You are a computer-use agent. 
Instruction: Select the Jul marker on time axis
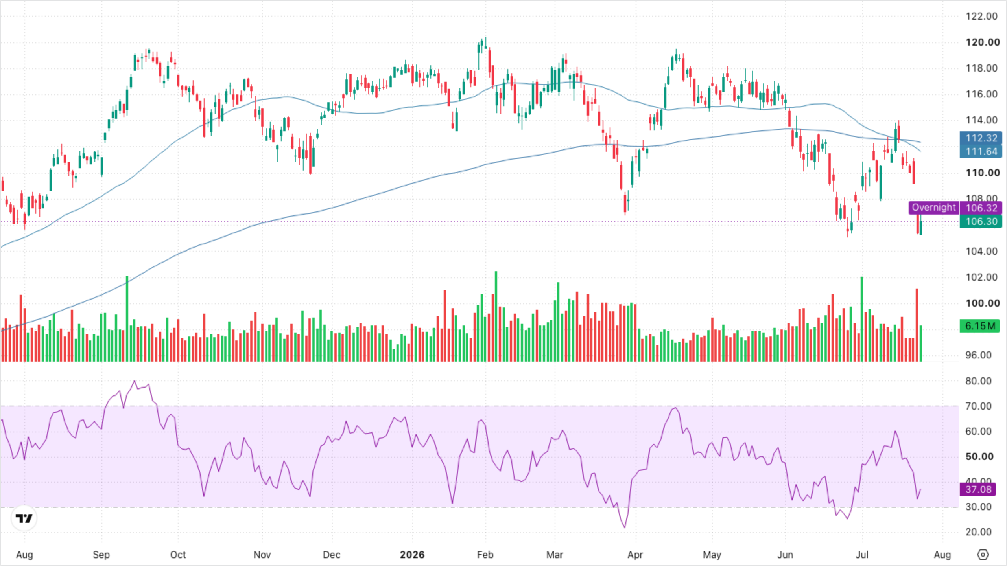tap(862, 555)
